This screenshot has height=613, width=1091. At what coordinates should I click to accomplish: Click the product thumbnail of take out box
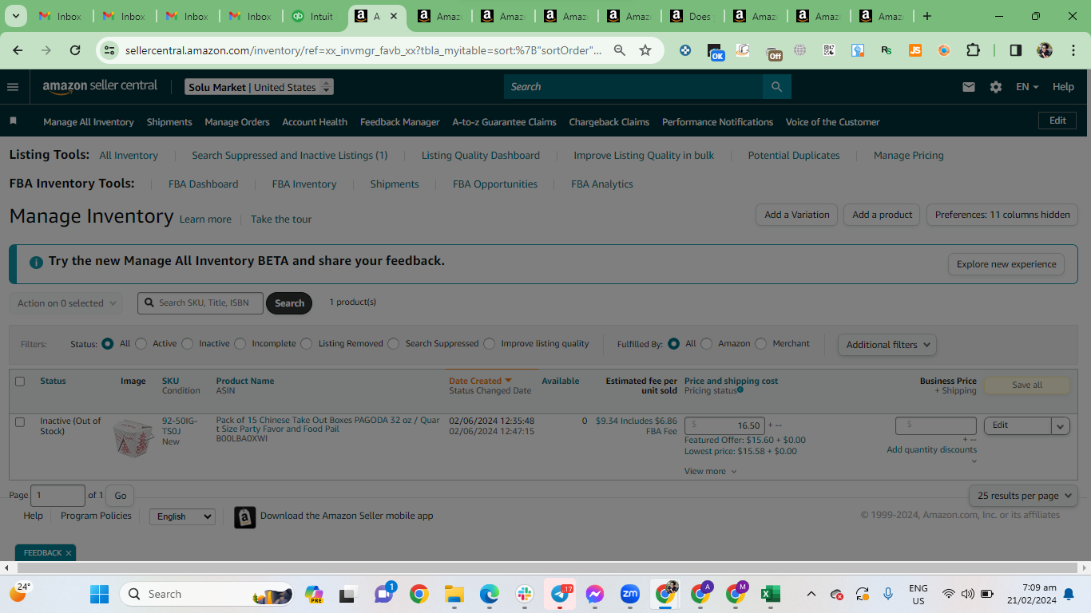[133, 437]
